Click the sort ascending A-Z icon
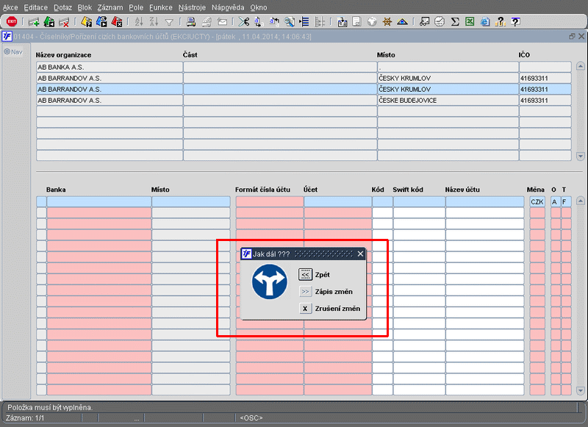Screen dimensions: 588x427 pyautogui.click(x=139, y=22)
